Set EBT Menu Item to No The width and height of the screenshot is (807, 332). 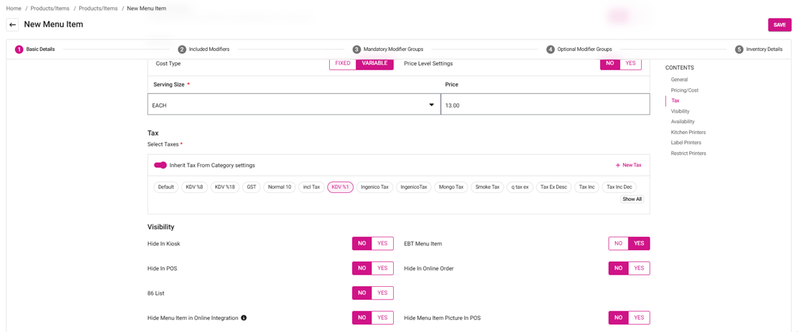618,244
